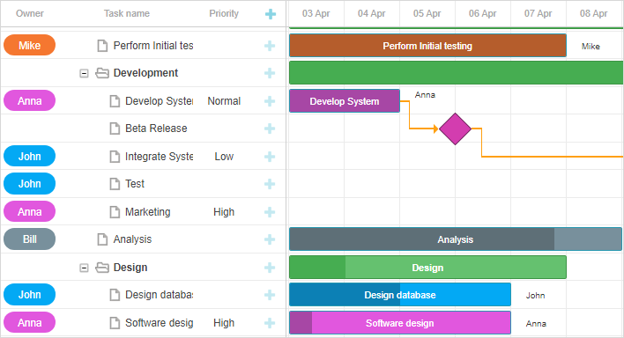
Task: Collapse the Design task group
Action: click(x=84, y=268)
